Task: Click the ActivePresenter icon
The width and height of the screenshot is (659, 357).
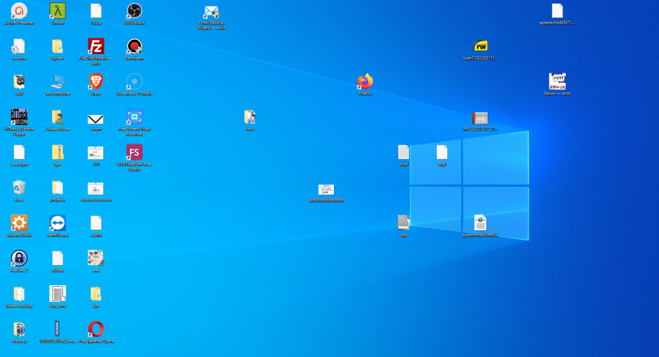Action: pyautogui.click(x=19, y=11)
